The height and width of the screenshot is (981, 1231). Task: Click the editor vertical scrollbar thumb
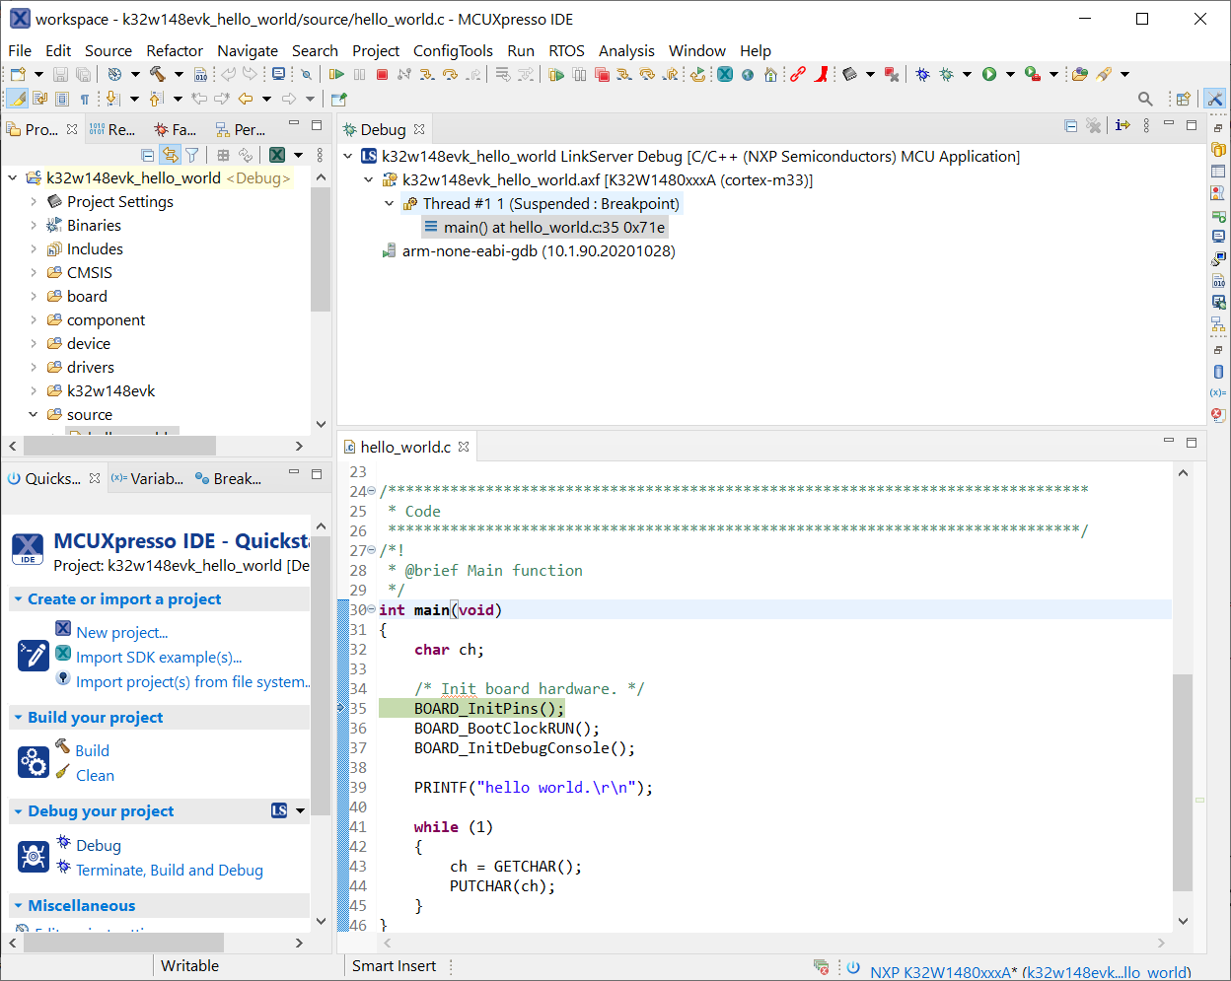(1183, 783)
